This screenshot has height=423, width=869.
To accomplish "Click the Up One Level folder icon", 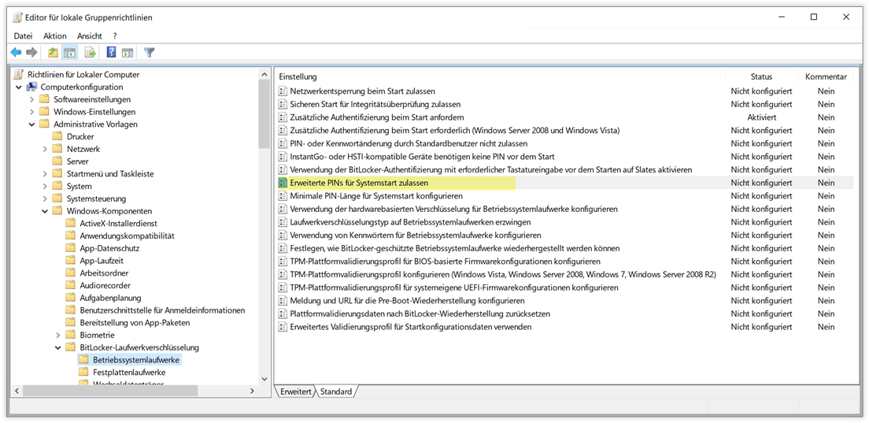I will click(x=53, y=53).
